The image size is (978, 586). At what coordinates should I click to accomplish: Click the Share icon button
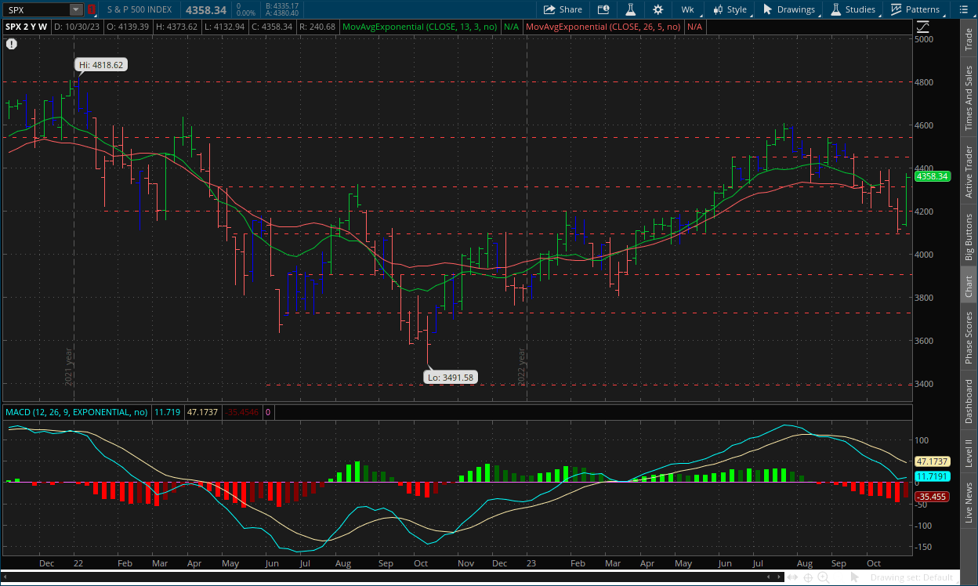(x=563, y=9)
